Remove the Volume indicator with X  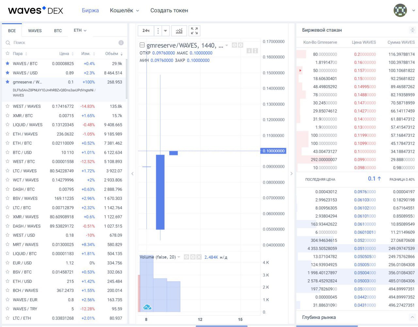tap(199, 257)
